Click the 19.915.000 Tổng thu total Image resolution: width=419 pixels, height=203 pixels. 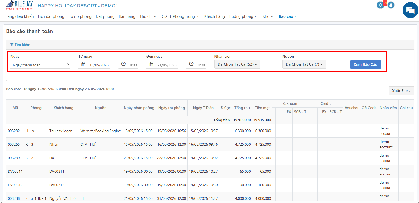[242, 120]
